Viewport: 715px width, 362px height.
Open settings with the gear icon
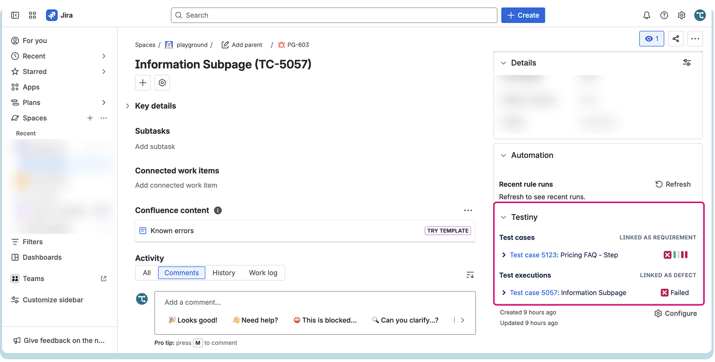coord(682,15)
